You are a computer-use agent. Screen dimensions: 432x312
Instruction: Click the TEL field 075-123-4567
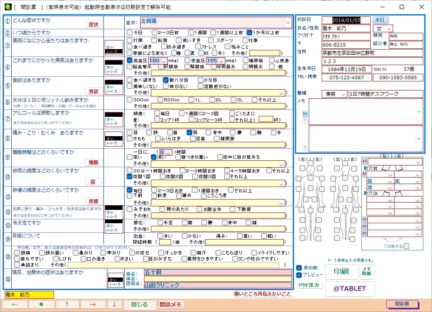pyautogui.click(x=347, y=78)
